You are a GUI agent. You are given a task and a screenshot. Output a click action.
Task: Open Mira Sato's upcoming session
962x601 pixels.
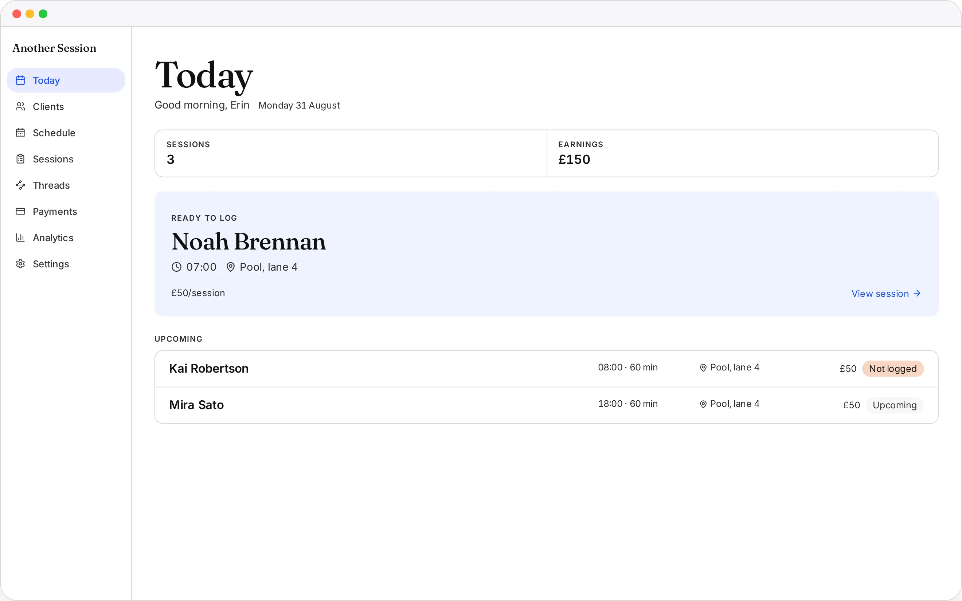(546, 405)
